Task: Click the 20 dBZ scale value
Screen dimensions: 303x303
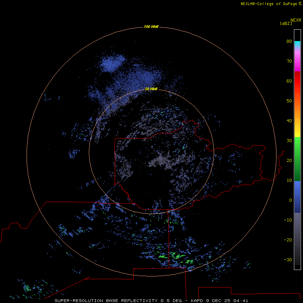Action: point(289,160)
